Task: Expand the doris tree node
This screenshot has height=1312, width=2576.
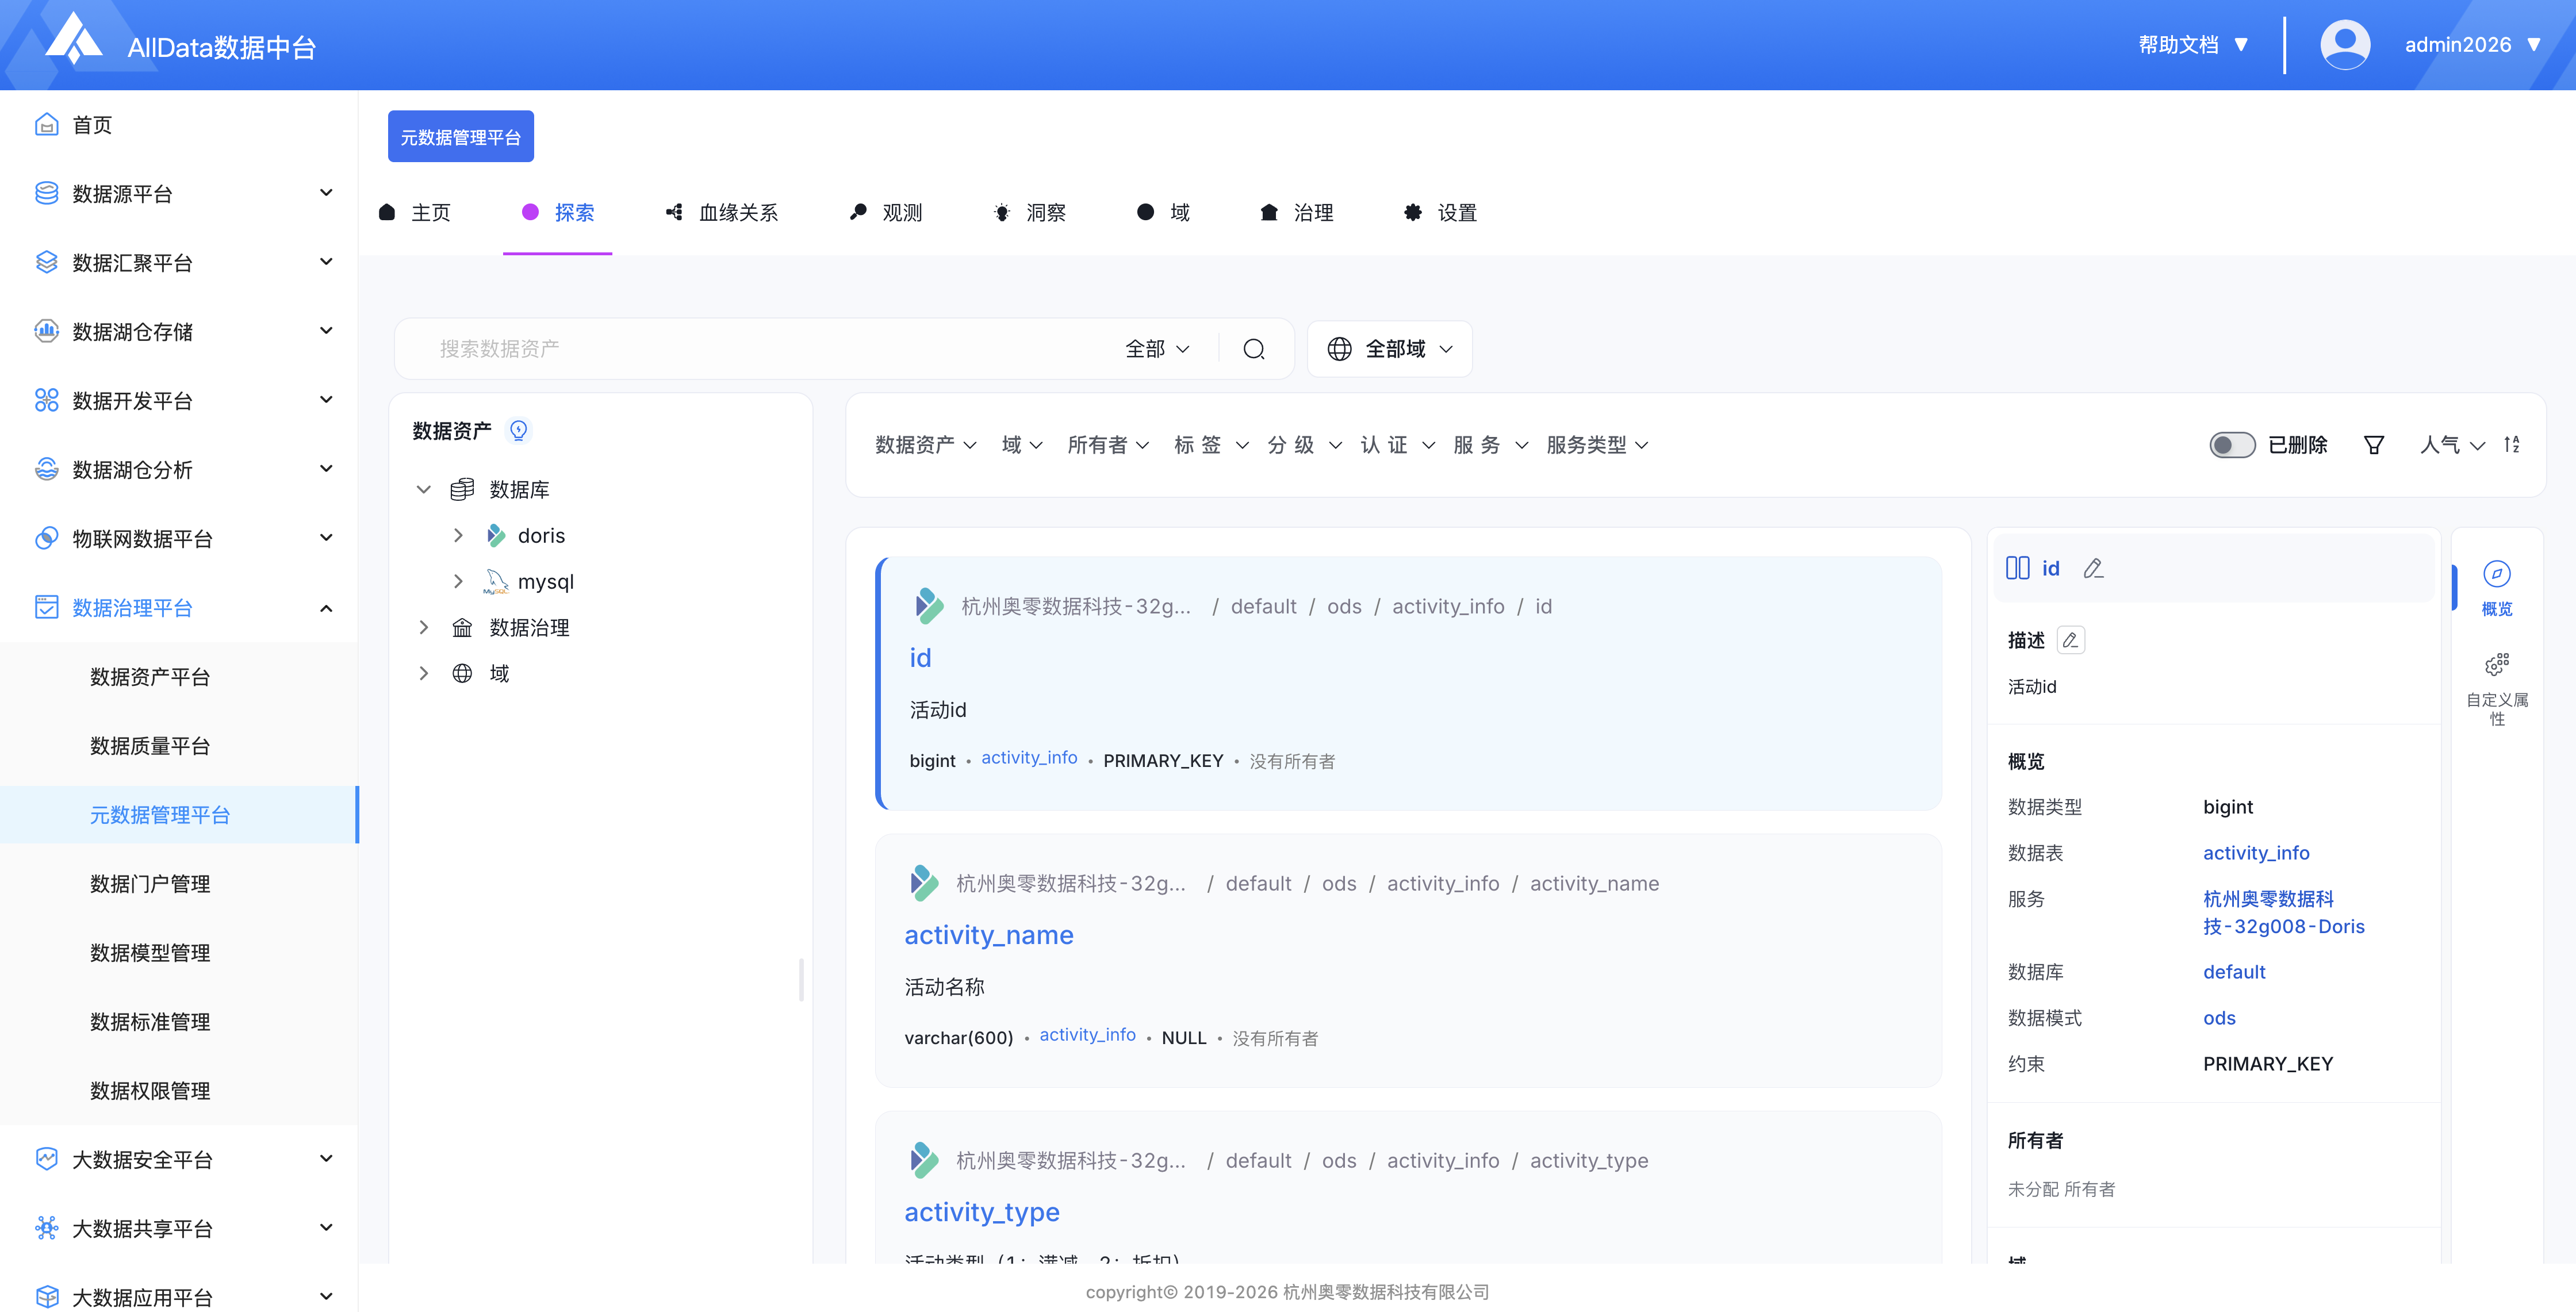Action: tap(458, 535)
